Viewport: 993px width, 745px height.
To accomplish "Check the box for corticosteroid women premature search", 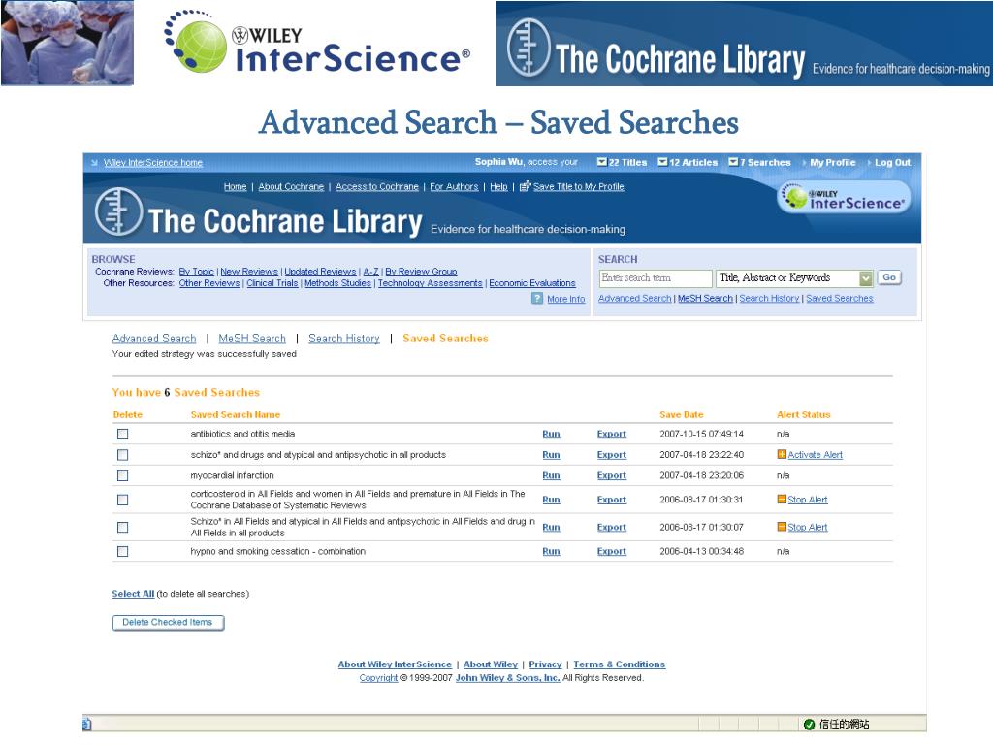I will (123, 500).
